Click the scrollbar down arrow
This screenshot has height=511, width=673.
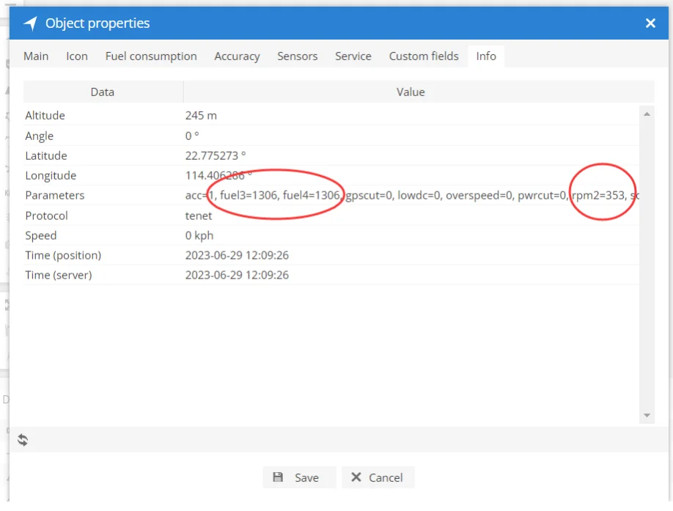(x=647, y=415)
